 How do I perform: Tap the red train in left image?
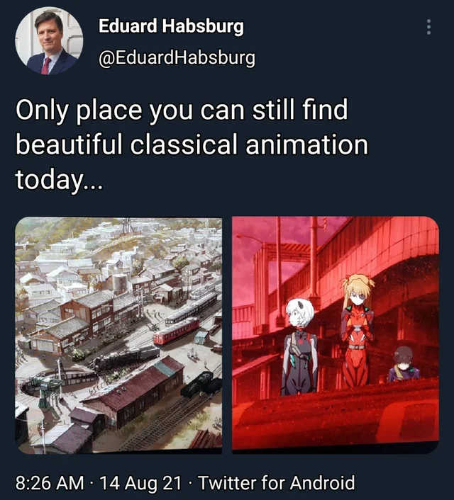click(x=177, y=331)
